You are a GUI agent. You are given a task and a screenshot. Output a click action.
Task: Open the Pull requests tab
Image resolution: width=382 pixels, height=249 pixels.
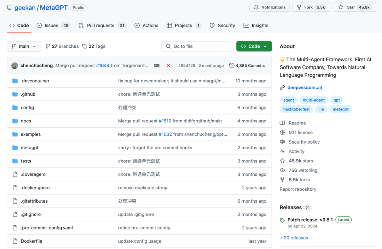coord(102,25)
